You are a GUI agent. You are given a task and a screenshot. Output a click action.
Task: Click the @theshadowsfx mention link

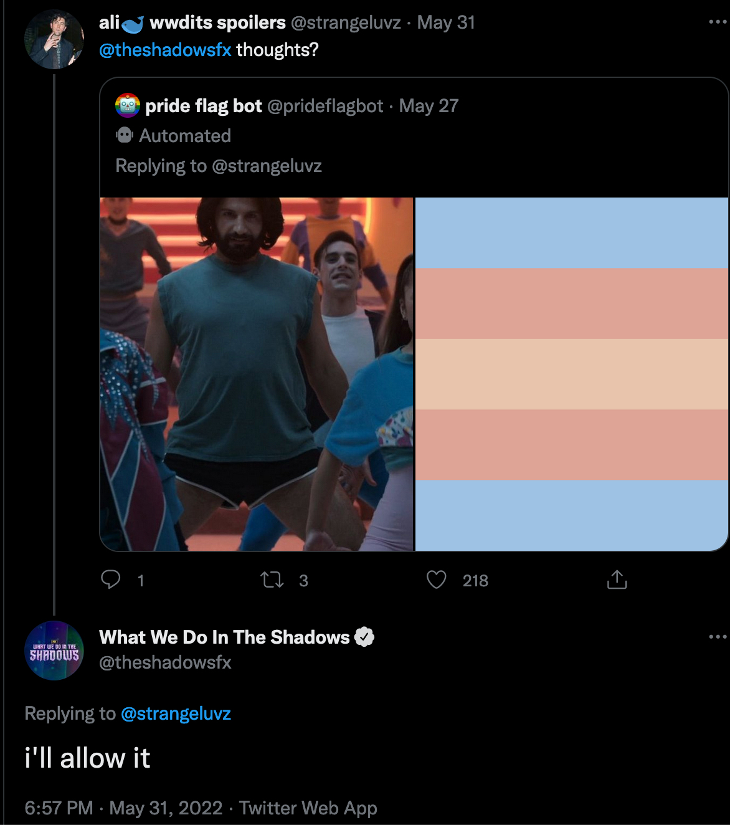point(165,50)
